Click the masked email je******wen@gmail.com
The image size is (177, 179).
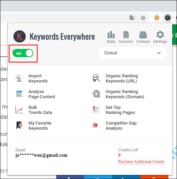41,155
